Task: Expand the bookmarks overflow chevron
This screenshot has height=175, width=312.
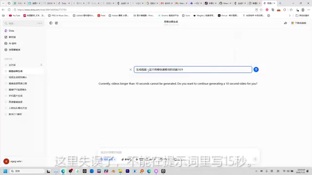Action: (x=290, y=16)
